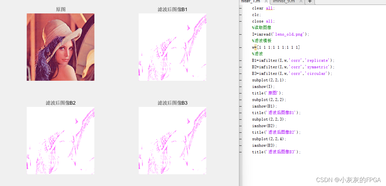Set breakpoint dash beside B1=imfilter line
Viewport: 386px width, 186px height.
click(241, 60)
